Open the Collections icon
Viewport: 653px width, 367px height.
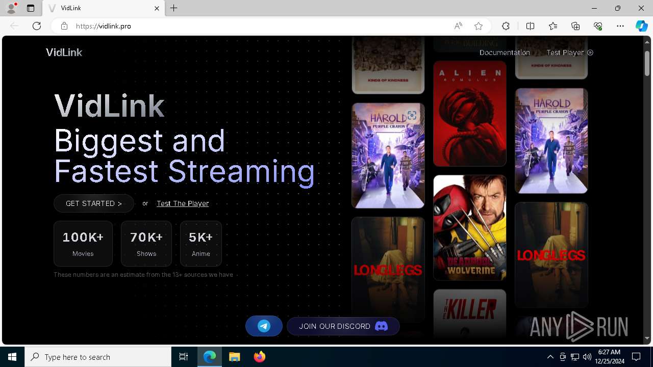tap(575, 26)
